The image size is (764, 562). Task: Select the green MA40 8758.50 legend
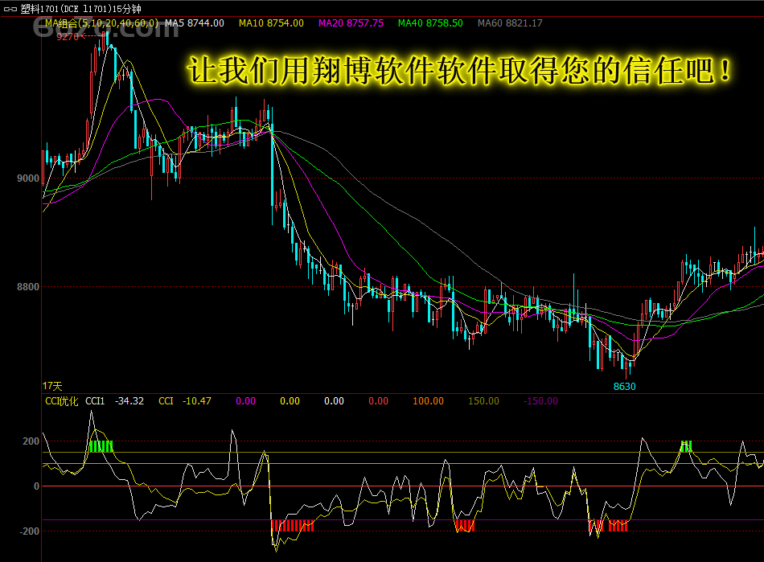click(430, 23)
